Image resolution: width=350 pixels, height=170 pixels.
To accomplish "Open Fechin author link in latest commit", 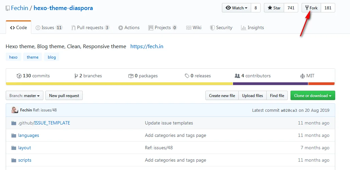I will pos(26,110).
